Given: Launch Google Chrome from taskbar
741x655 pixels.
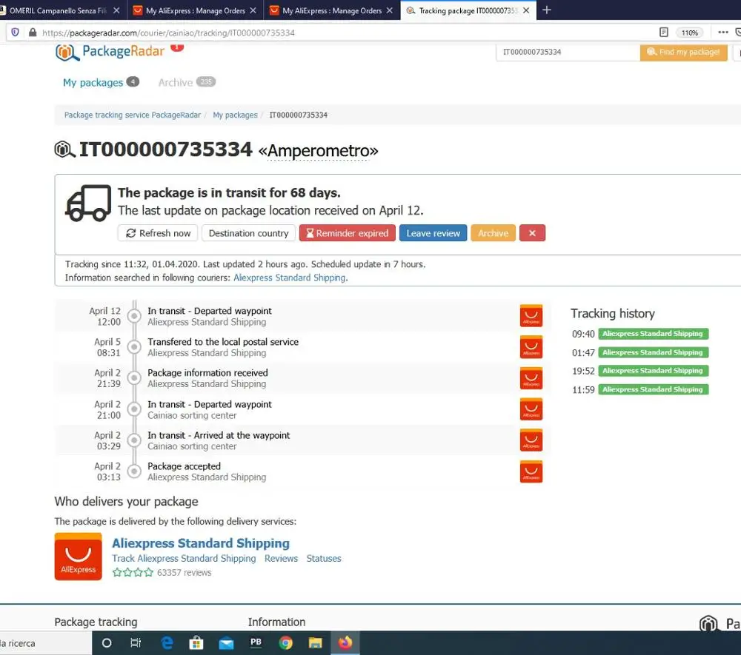Looking at the screenshot, I should tap(285, 642).
